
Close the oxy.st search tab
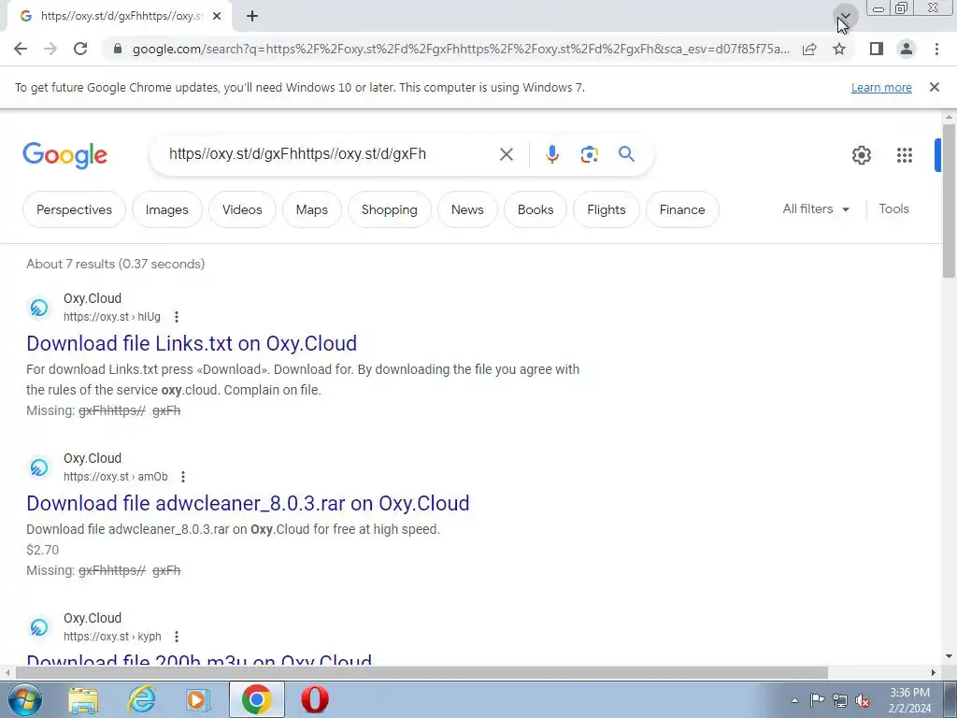pos(217,16)
